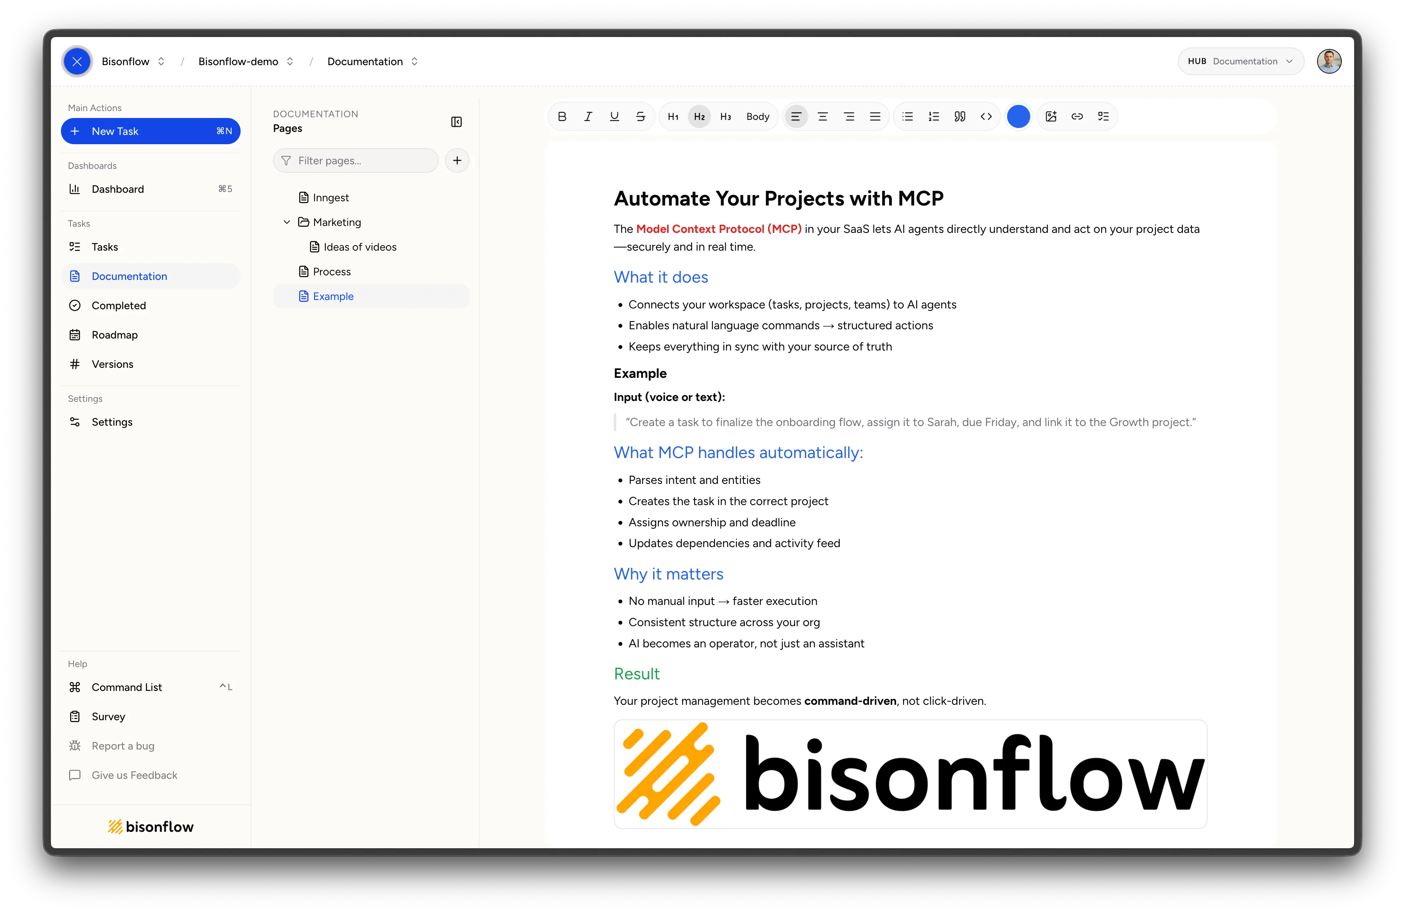Expand the HUB Documentation dropdown
Screen dimensions: 1405x913
pos(1240,61)
